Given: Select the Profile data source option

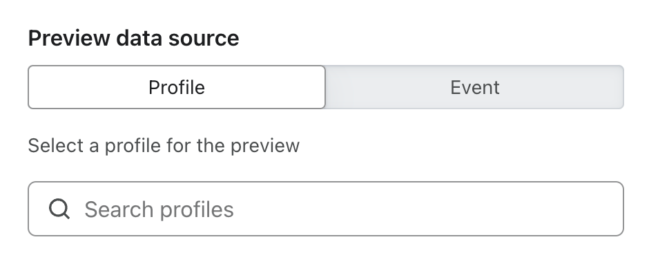Looking at the screenshot, I should click(x=177, y=87).
